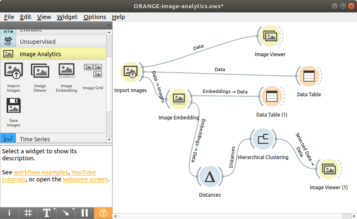The width and height of the screenshot is (357, 219).
Task: Open the Widget menu
Action: (67, 17)
